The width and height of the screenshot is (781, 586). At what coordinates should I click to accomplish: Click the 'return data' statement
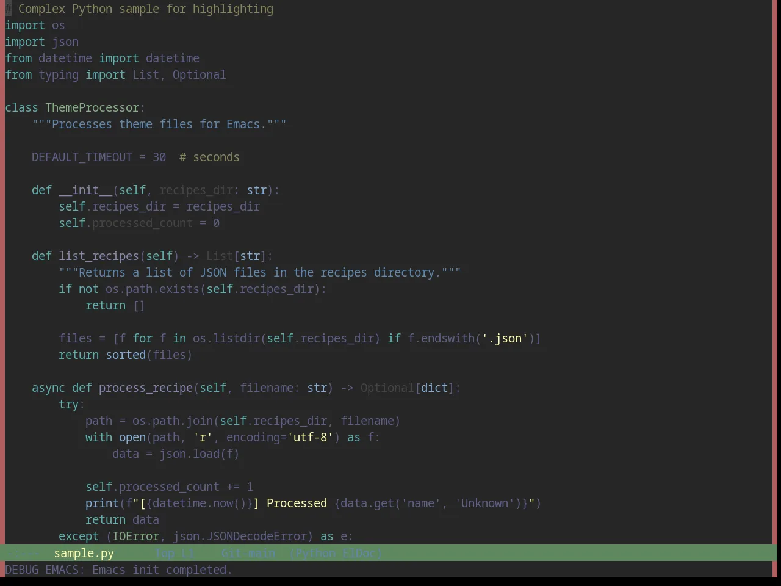(x=122, y=519)
